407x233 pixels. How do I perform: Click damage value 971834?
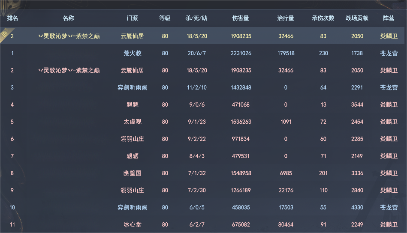(x=241, y=139)
